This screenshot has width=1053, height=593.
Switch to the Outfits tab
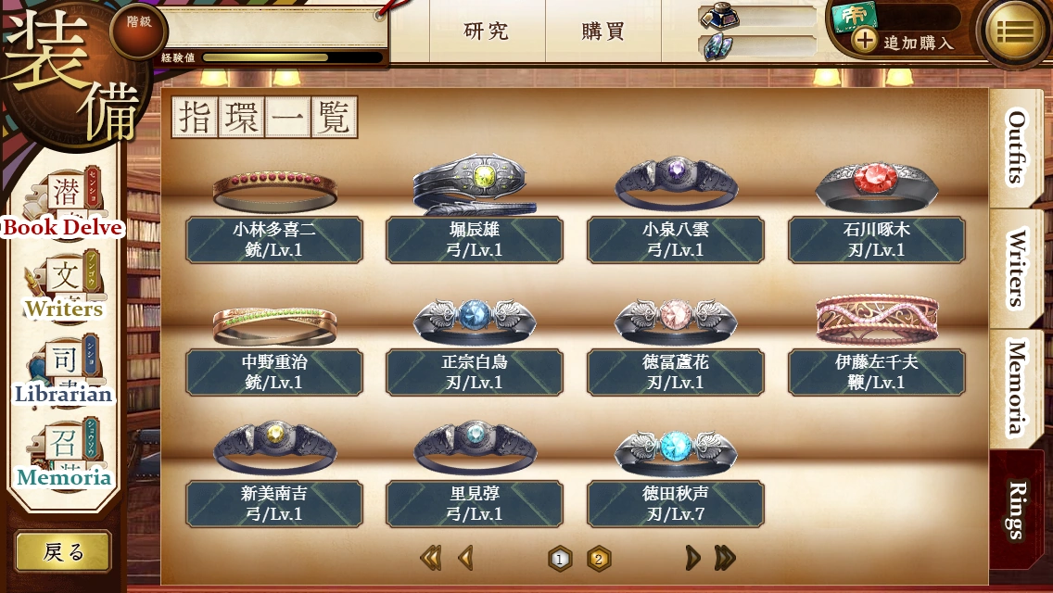coord(1015,147)
